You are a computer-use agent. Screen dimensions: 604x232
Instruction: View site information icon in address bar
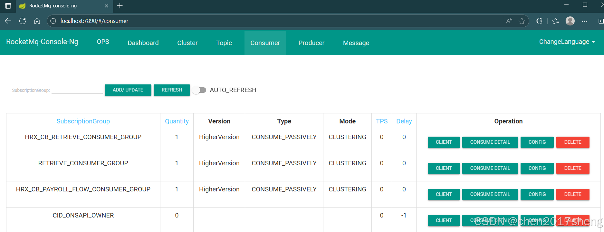[53, 21]
